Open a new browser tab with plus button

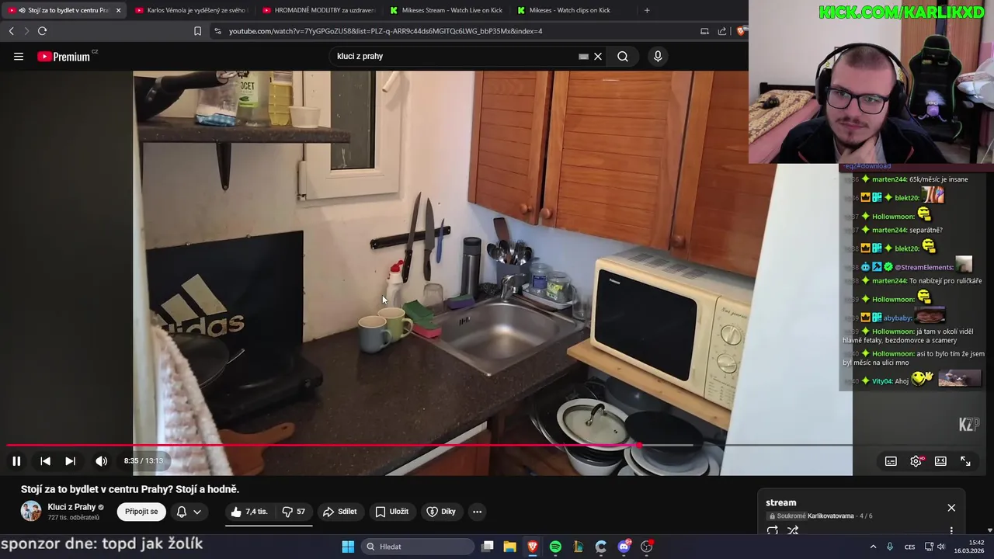(x=647, y=10)
